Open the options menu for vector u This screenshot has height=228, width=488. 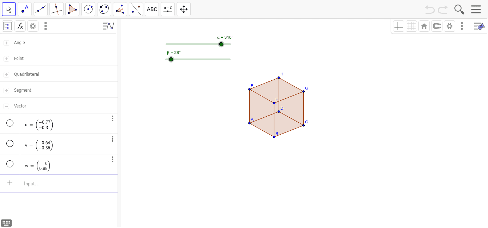click(x=112, y=118)
